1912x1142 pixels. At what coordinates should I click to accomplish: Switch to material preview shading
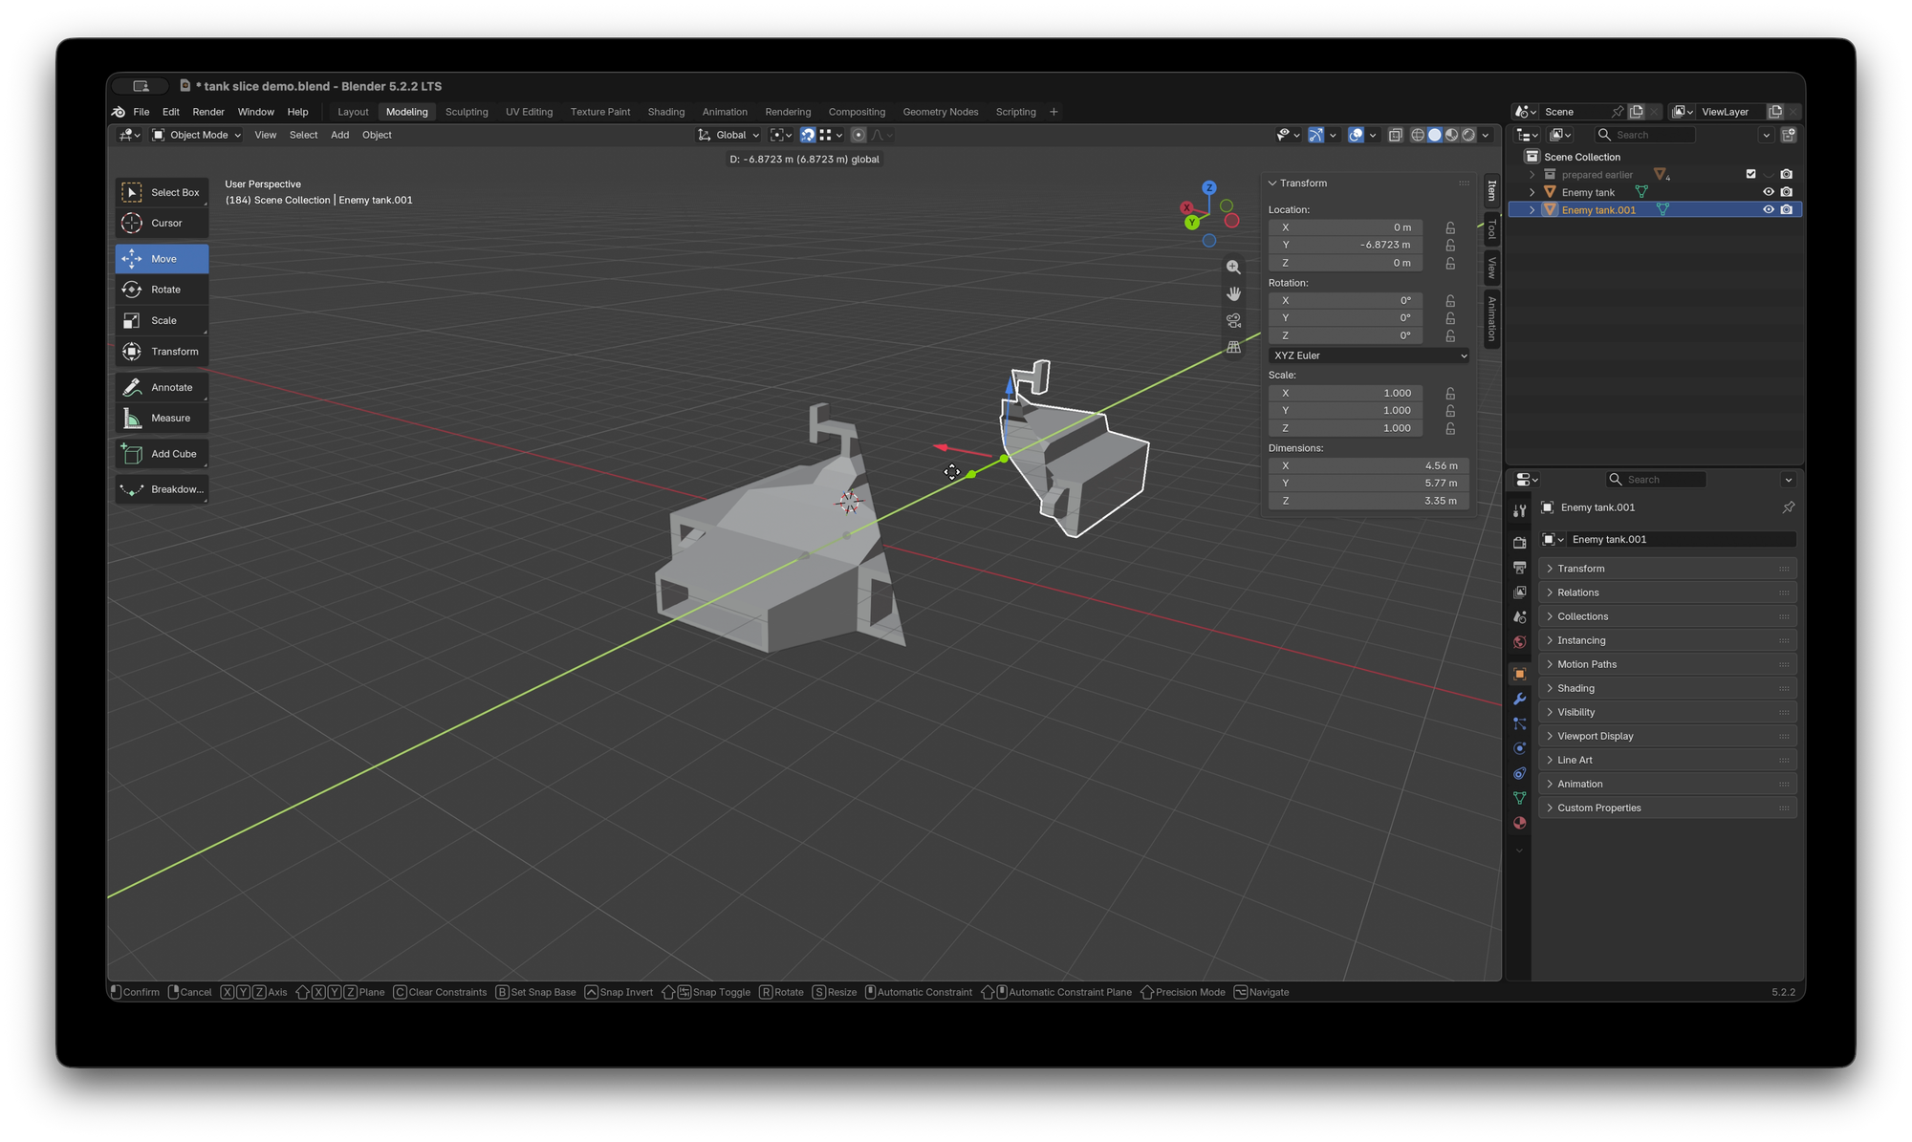click(x=1452, y=135)
